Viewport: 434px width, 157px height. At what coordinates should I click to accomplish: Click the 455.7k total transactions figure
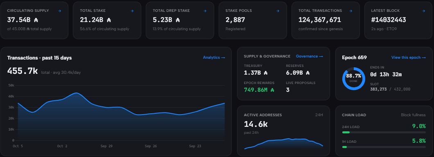[23, 71]
